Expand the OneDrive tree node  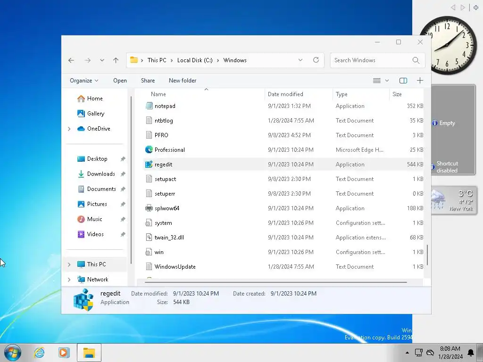[69, 129]
